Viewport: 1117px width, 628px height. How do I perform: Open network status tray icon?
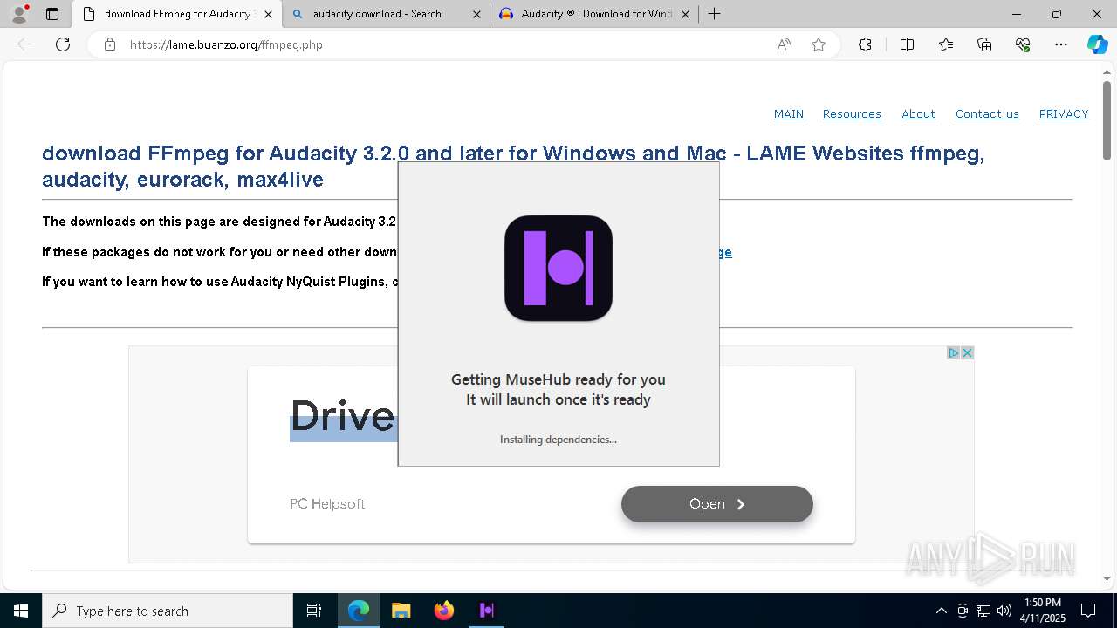click(983, 611)
